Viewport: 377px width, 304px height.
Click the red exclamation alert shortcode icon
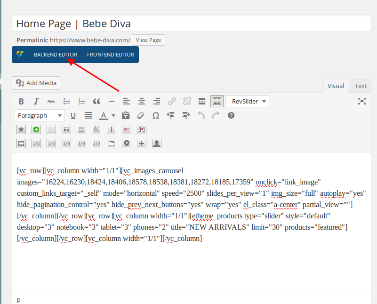click(x=112, y=129)
